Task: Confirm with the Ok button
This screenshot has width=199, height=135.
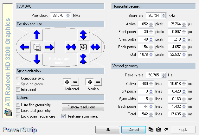Action: pos(108,130)
